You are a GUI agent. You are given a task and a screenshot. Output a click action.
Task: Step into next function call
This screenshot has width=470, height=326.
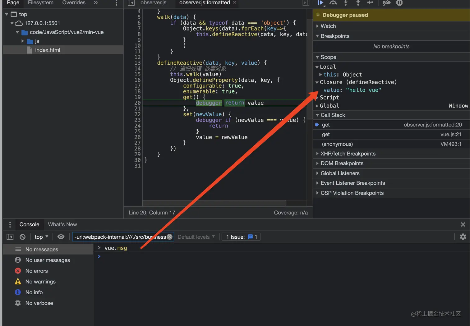(346, 3)
